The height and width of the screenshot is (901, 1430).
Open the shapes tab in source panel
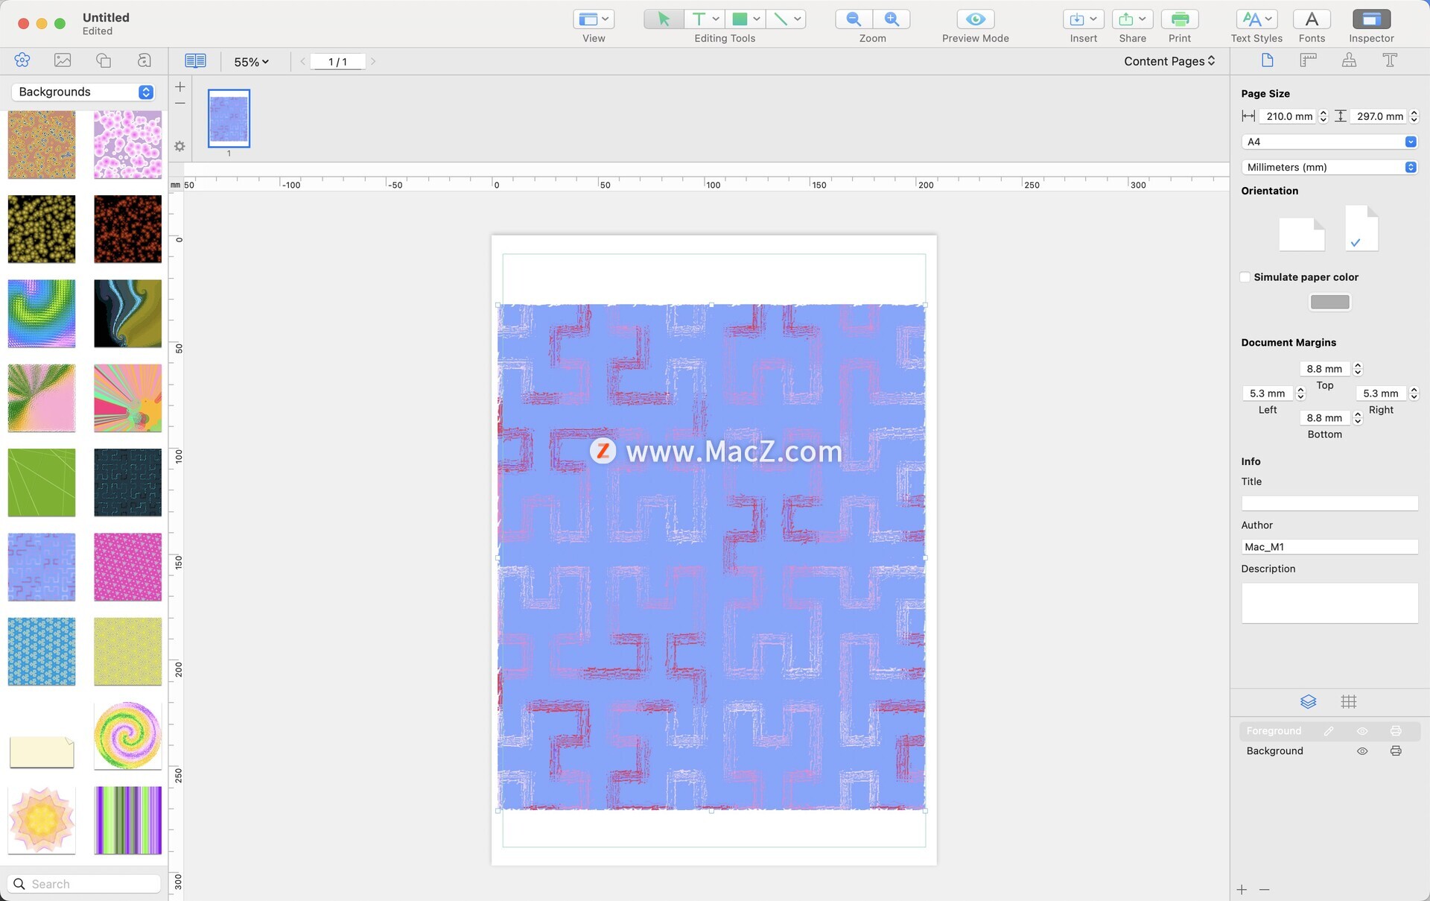(104, 60)
